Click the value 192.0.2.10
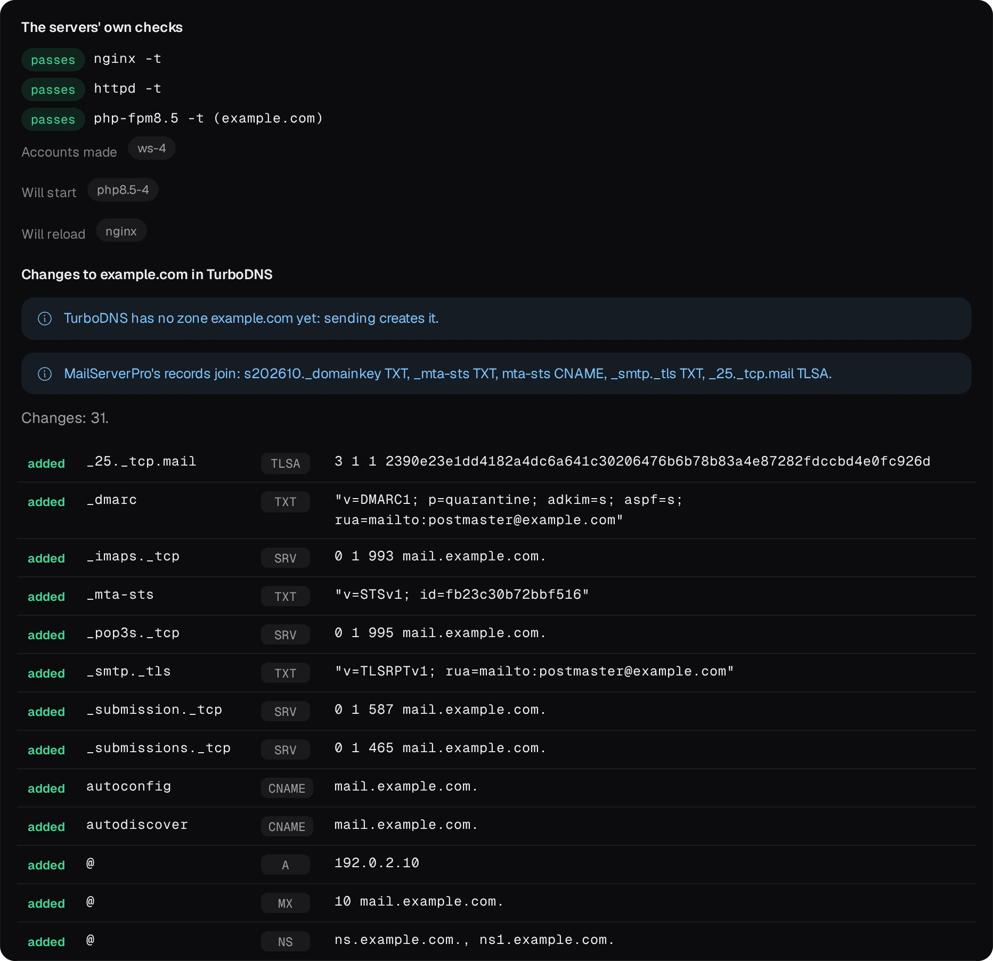Viewport: 993px width, 961px height. tap(377, 863)
